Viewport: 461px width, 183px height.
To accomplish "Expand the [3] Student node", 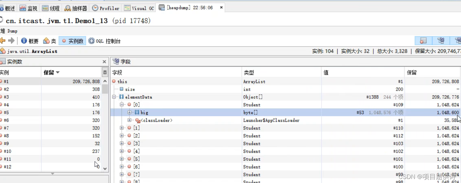I will (x=122, y=144).
